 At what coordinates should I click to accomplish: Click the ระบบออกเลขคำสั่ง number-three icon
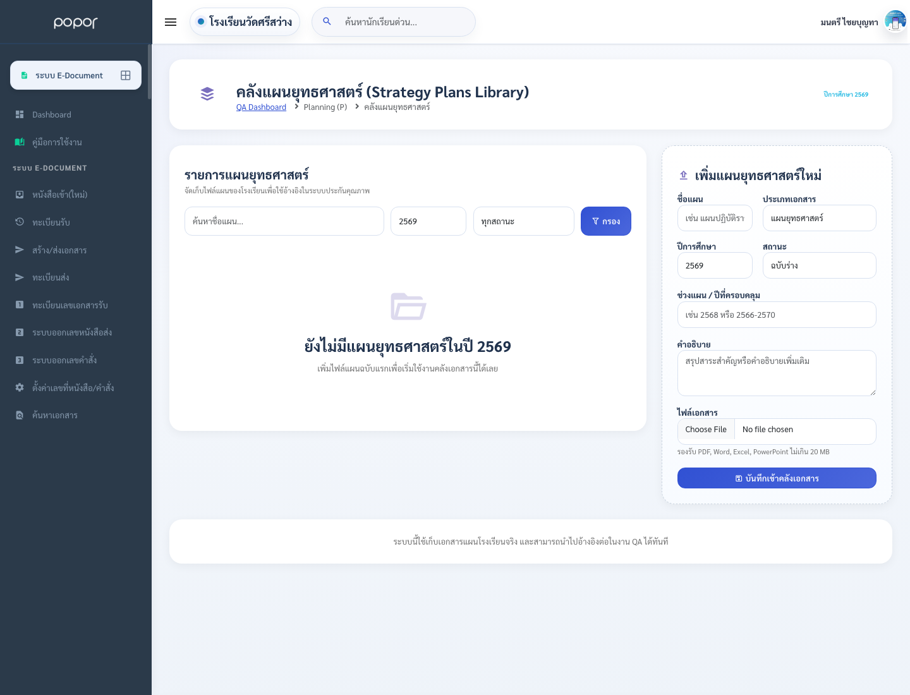tap(20, 360)
